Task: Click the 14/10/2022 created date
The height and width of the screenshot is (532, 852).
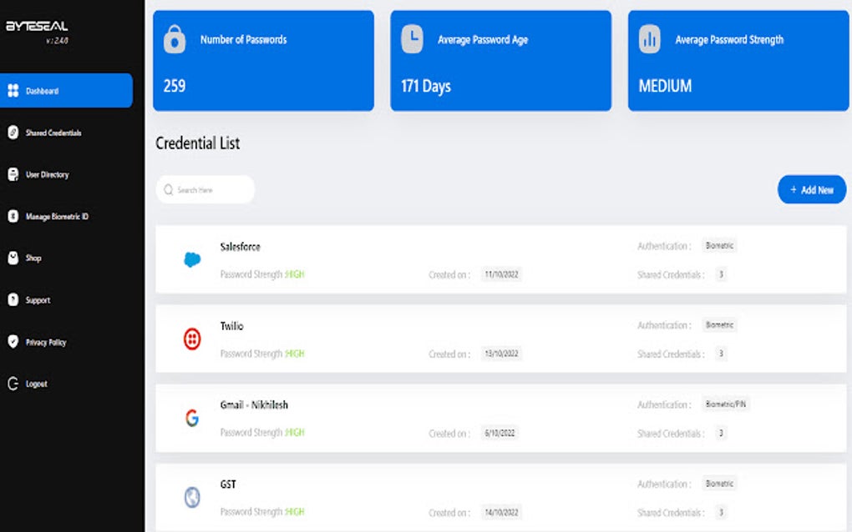Action: (x=501, y=512)
